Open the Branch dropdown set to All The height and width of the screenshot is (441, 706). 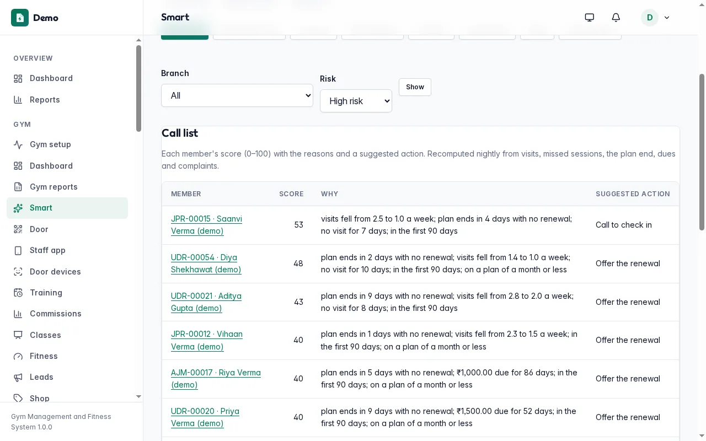pyautogui.click(x=237, y=95)
